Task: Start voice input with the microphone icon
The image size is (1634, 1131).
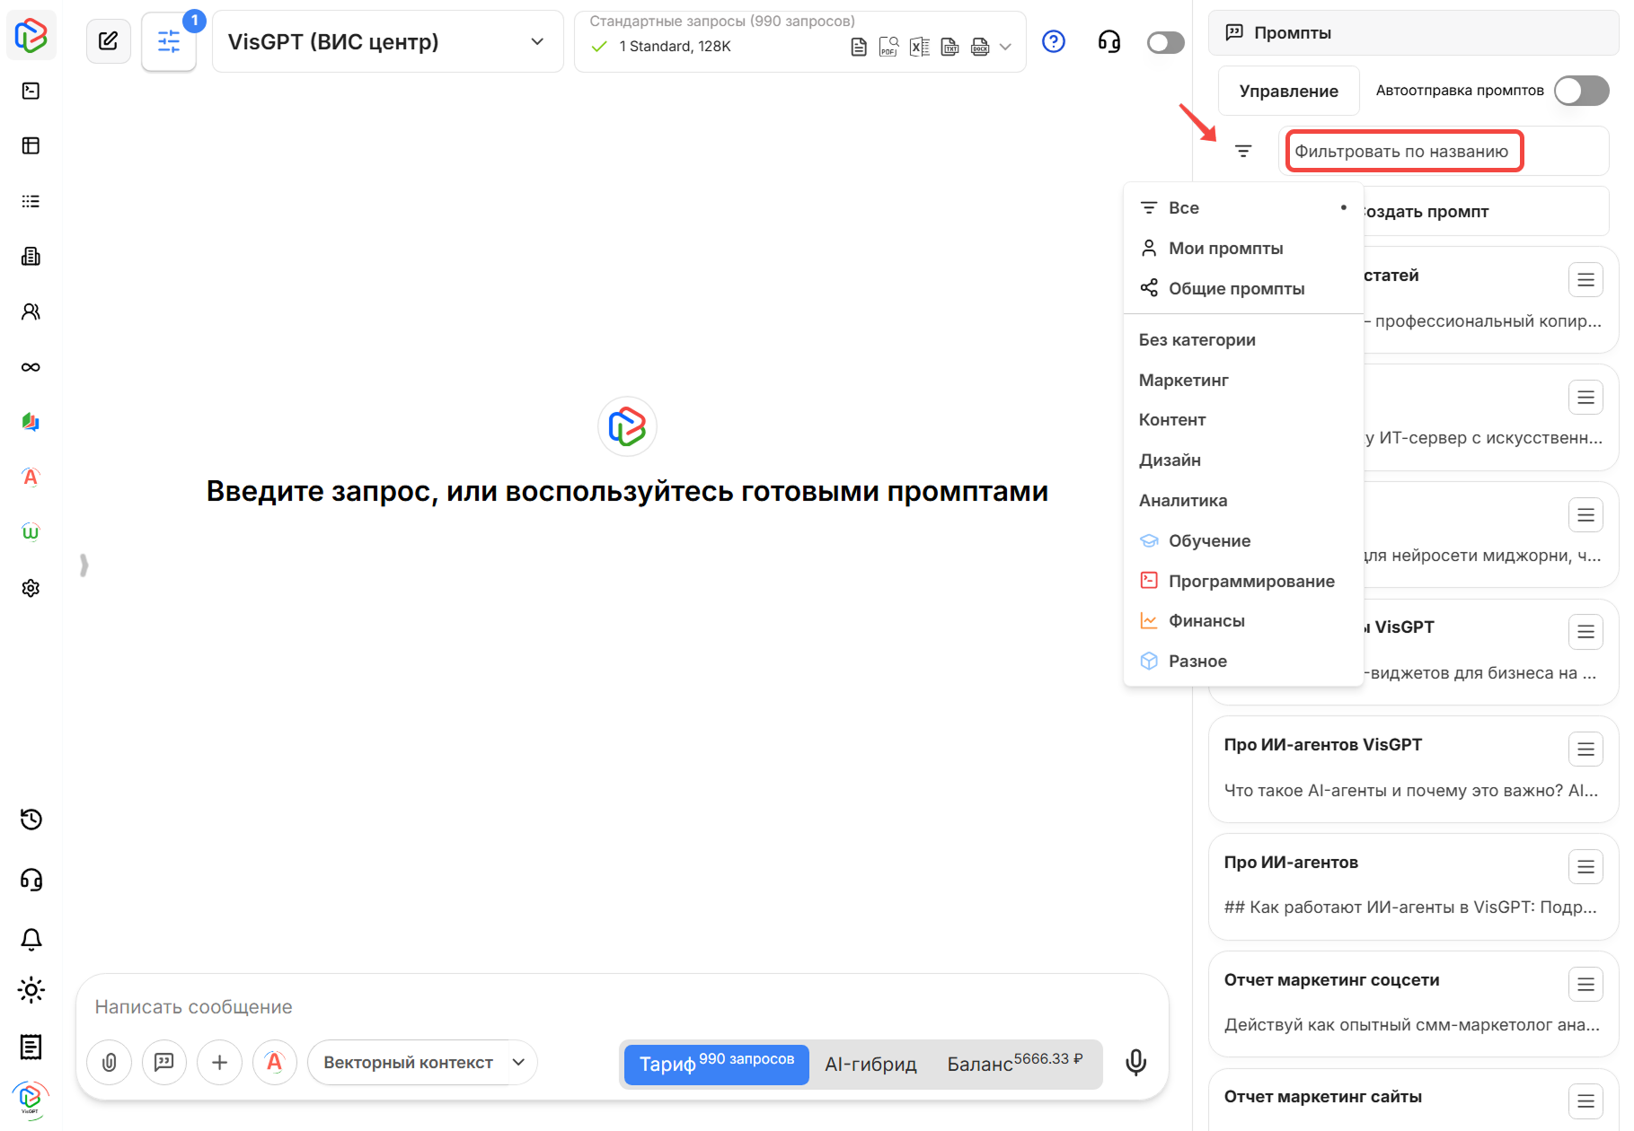Action: pyautogui.click(x=1135, y=1062)
